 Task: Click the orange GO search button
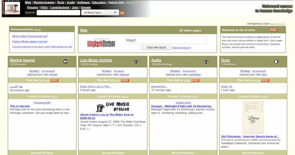click(x=122, y=13)
